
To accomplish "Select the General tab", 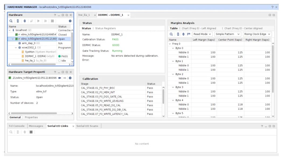I will [x=15, y=117].
